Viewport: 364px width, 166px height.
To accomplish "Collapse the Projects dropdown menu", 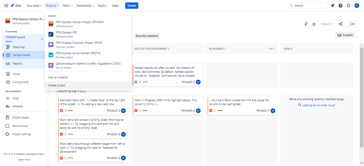I will tap(52, 6).
